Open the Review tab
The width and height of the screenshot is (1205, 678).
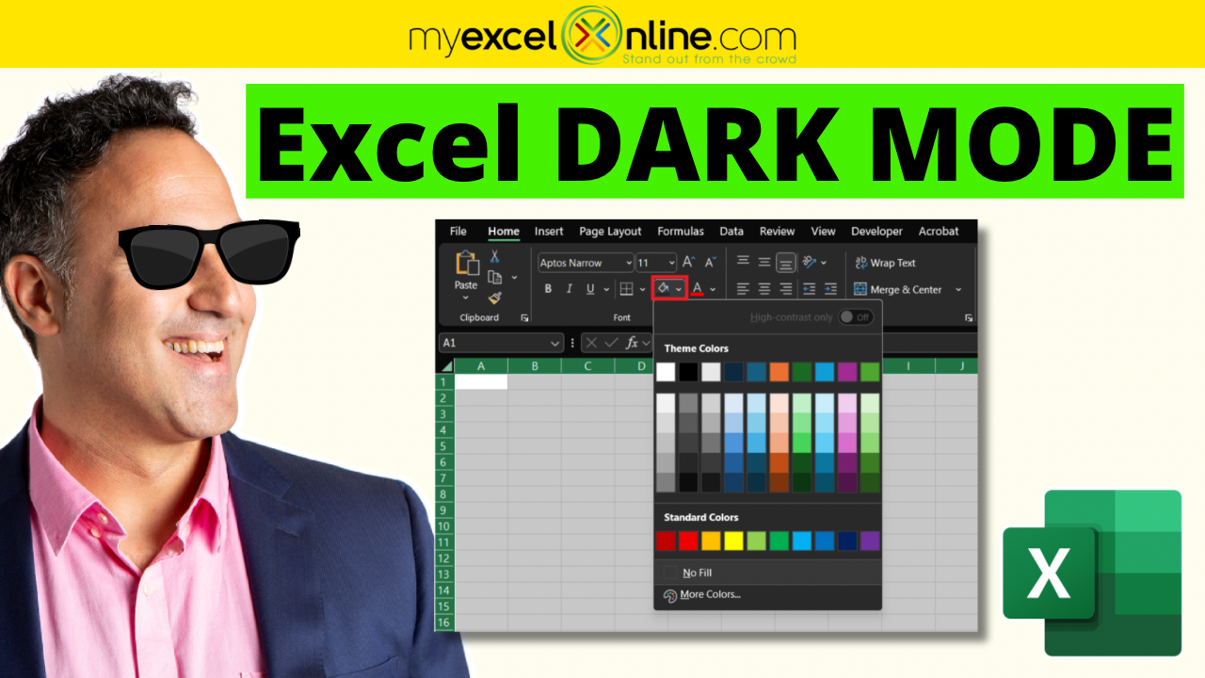tap(778, 232)
